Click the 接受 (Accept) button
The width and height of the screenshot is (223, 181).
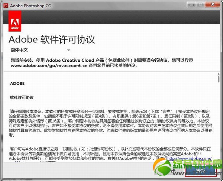tap(200, 171)
